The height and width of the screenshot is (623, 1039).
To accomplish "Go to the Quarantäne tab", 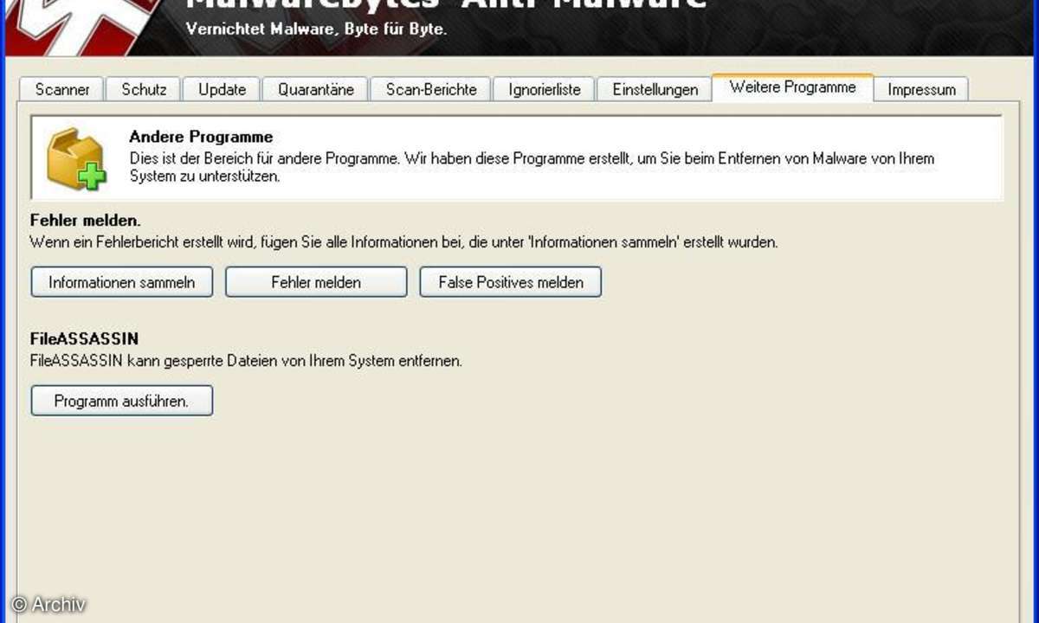I will click(315, 90).
